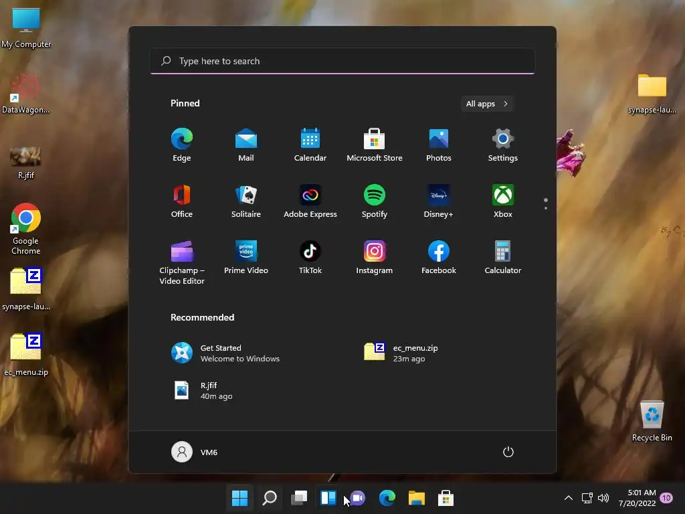Focus the Type here to search box
Image resolution: width=685 pixels, height=514 pixels.
pos(342,61)
